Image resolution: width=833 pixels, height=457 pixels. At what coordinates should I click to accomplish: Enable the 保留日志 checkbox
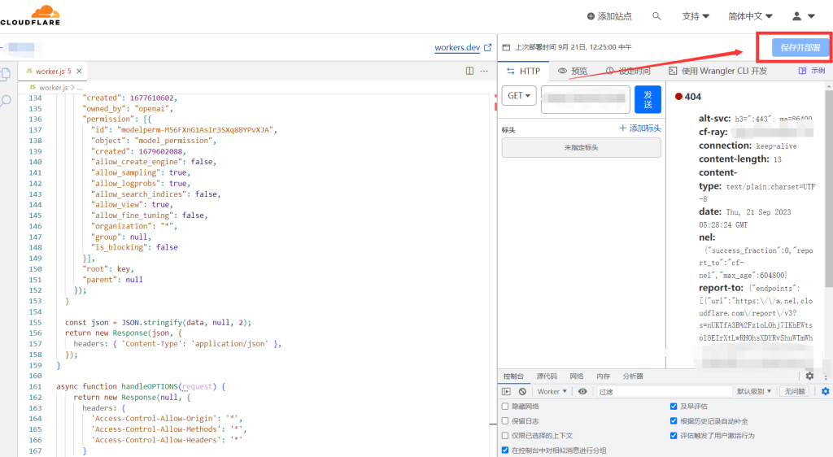pyautogui.click(x=505, y=420)
